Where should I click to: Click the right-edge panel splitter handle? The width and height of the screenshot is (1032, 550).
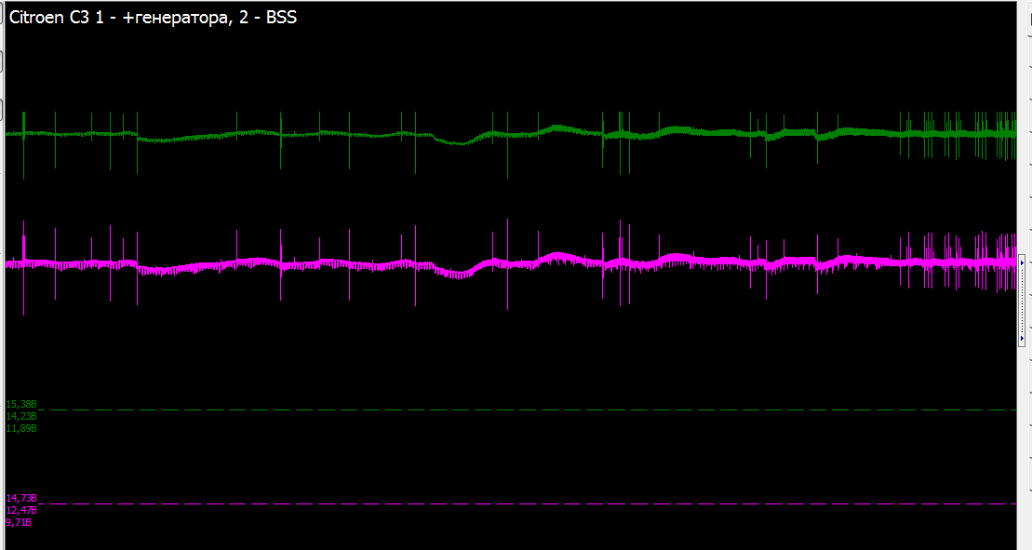pos(1022,300)
